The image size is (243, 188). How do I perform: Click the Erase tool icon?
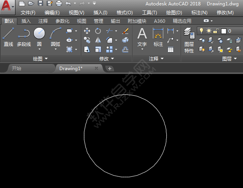(x=125, y=31)
